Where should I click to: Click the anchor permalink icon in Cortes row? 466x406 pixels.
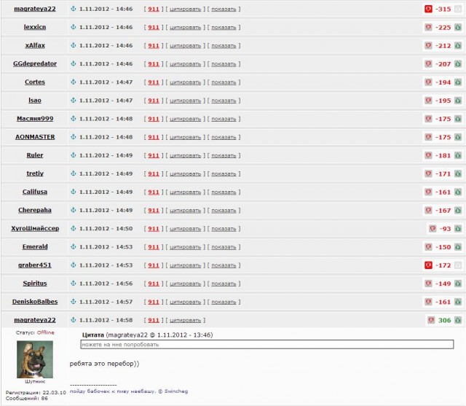tap(74, 82)
